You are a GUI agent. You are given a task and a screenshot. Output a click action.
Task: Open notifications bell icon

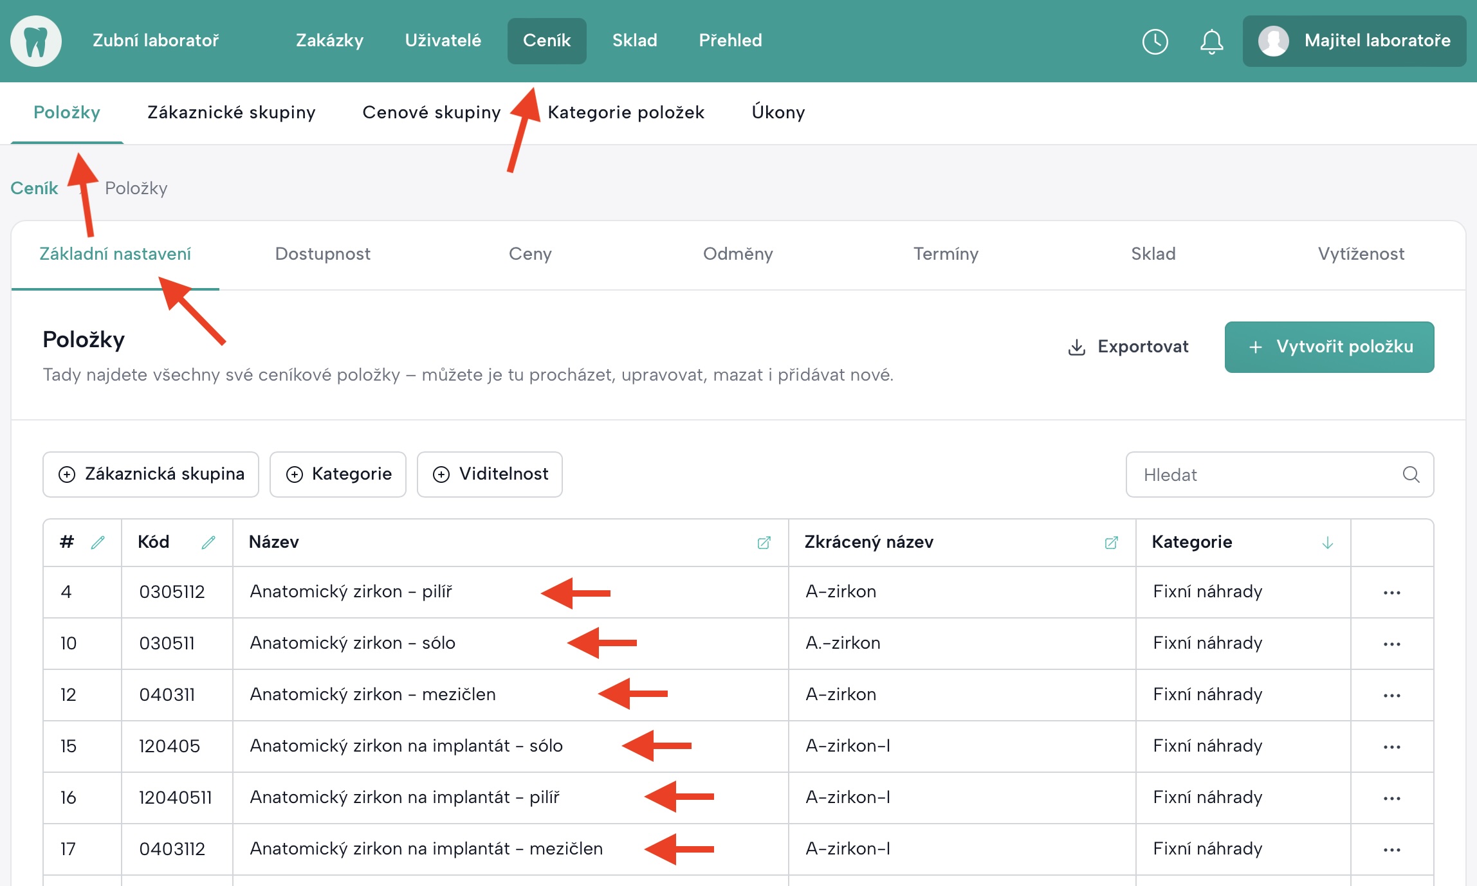pyautogui.click(x=1211, y=41)
